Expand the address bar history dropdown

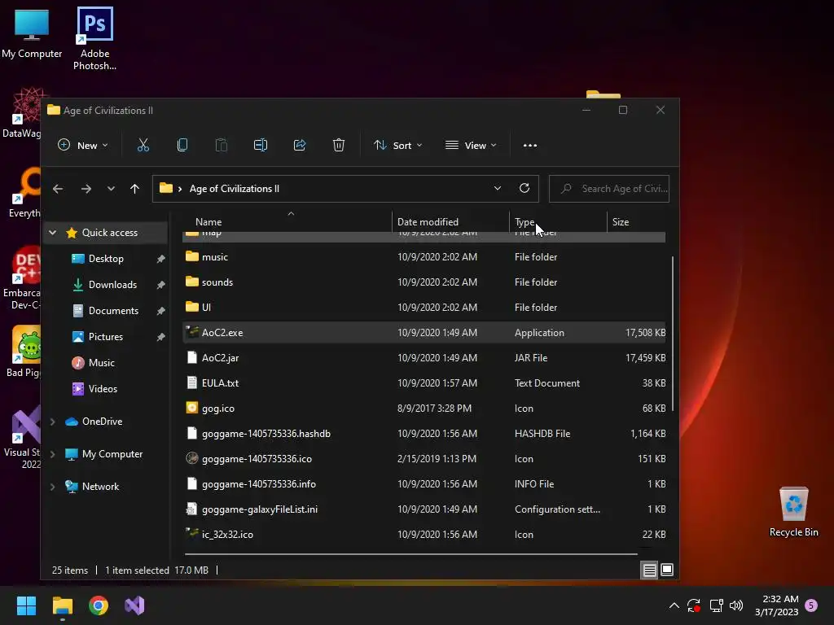(498, 188)
